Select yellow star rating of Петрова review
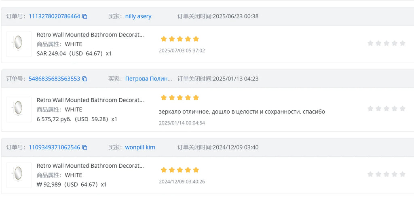Image resolution: width=414 pixels, height=198 pixels. point(180,98)
